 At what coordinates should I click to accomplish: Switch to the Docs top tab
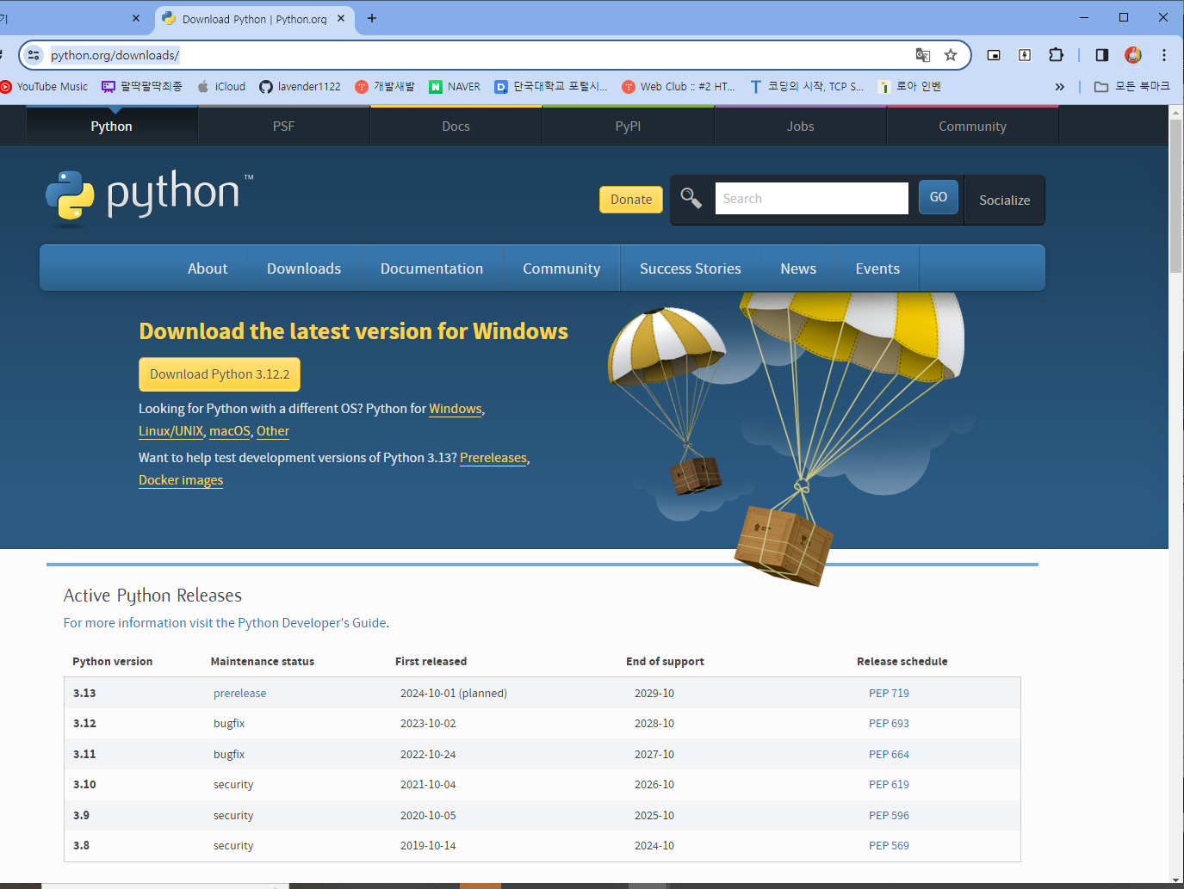click(x=456, y=126)
